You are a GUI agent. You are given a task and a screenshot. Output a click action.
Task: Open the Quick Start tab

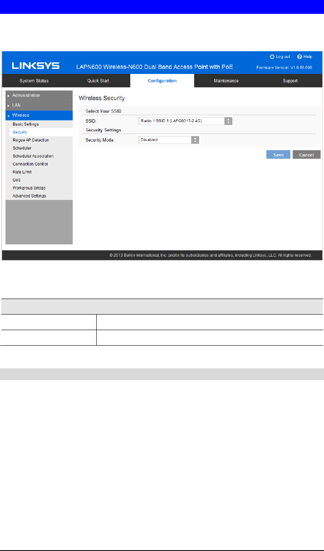click(98, 81)
